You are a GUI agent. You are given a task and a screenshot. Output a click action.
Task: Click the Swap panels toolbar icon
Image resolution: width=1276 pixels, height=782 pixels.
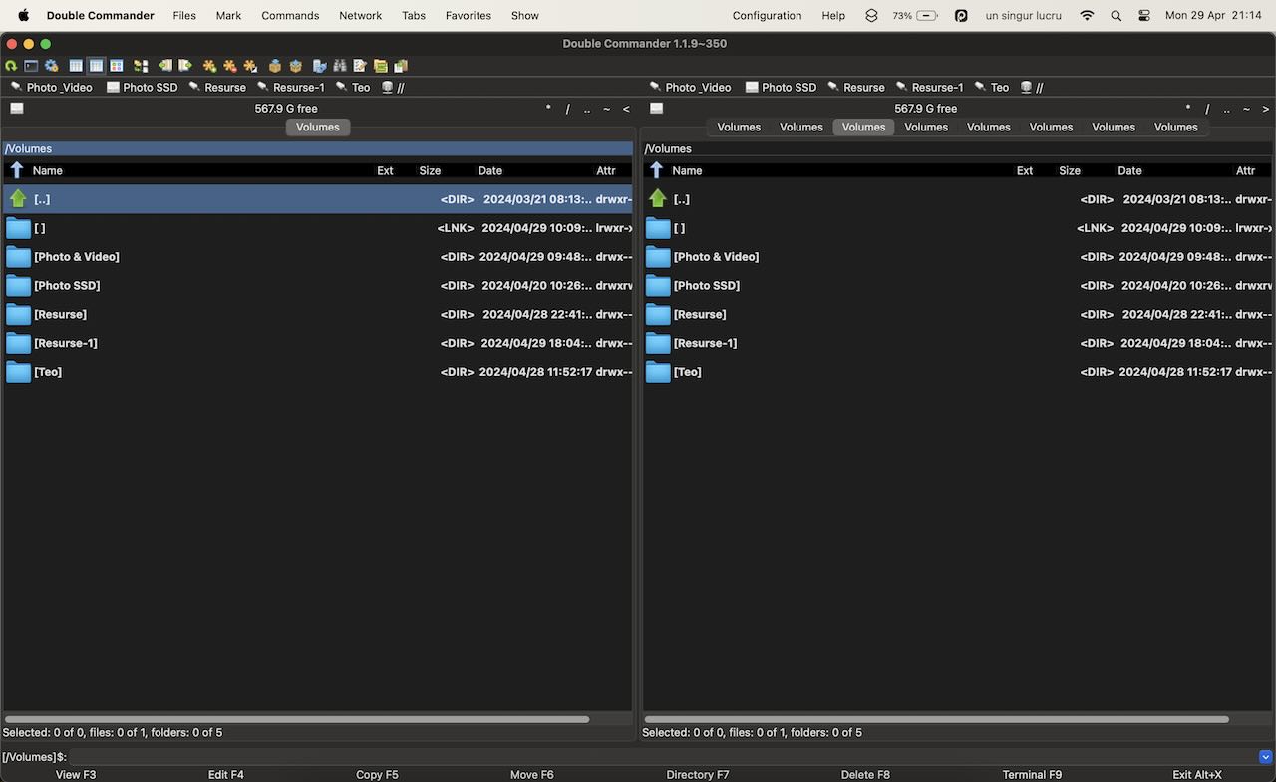(141, 66)
